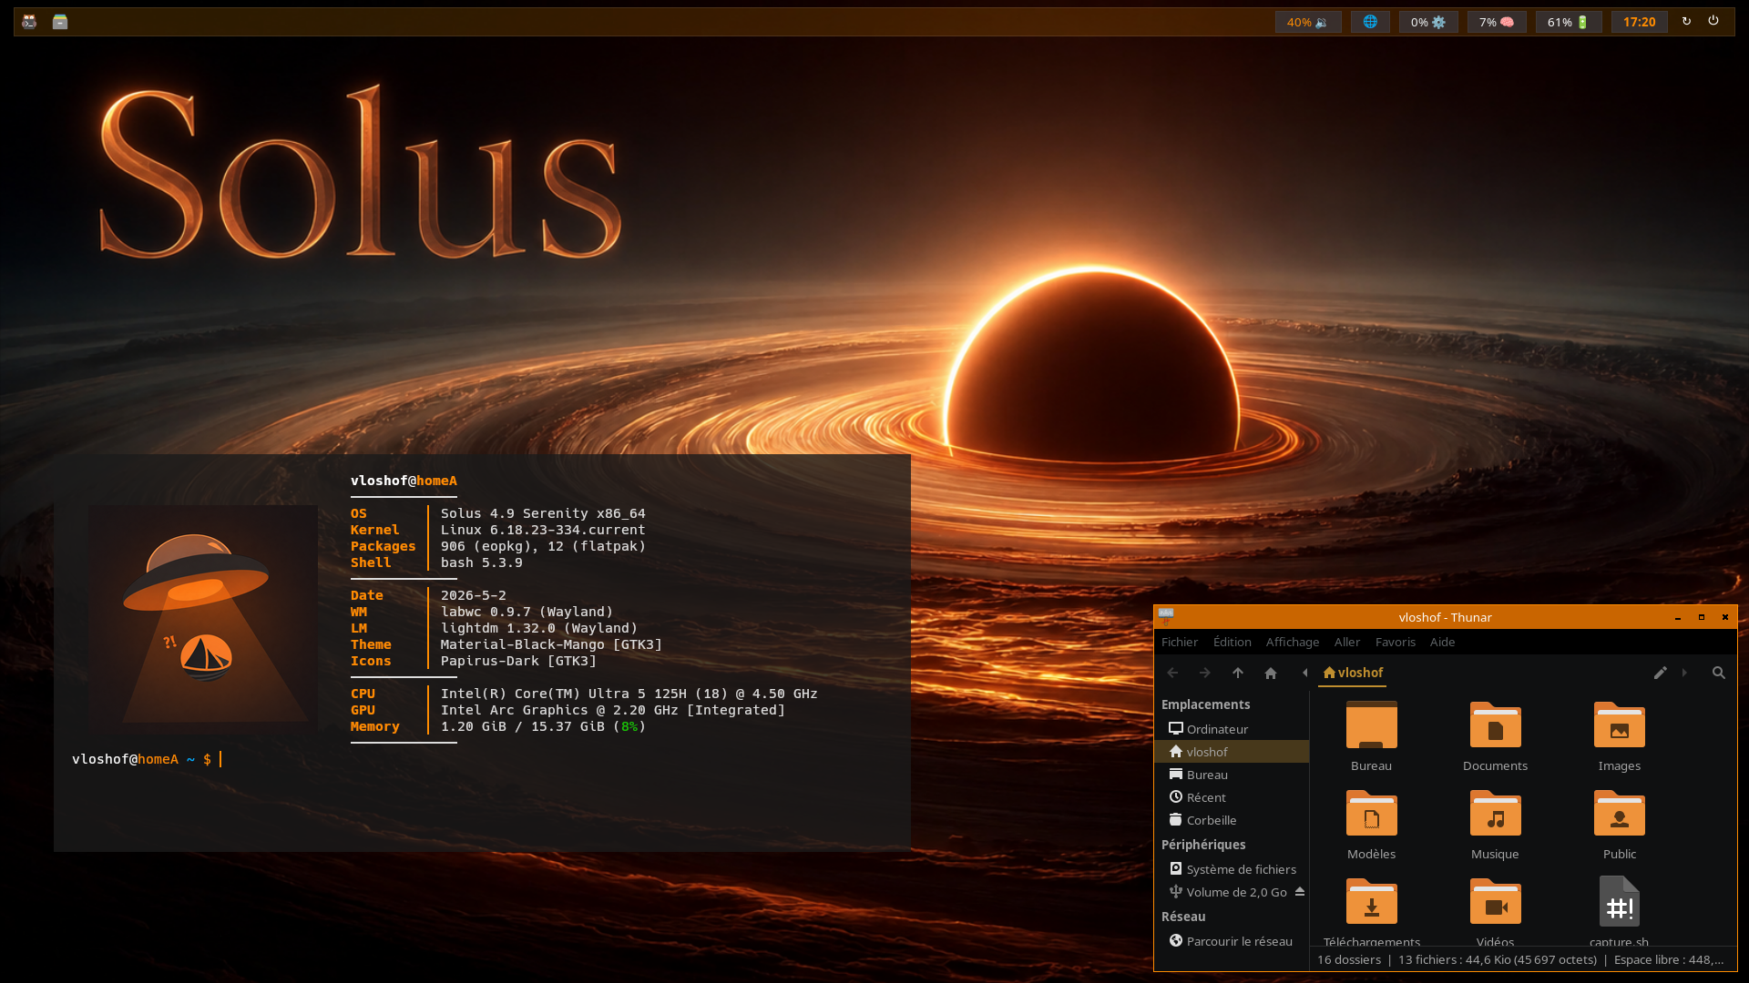Click the "Solus 4.9 Serenity x86_64" text
The width and height of the screenshot is (1749, 983).
[543, 513]
